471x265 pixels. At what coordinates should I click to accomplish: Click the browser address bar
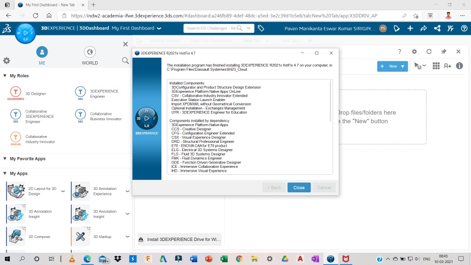coord(224,16)
